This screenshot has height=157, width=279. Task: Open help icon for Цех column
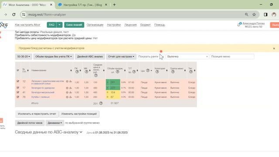[148, 71]
